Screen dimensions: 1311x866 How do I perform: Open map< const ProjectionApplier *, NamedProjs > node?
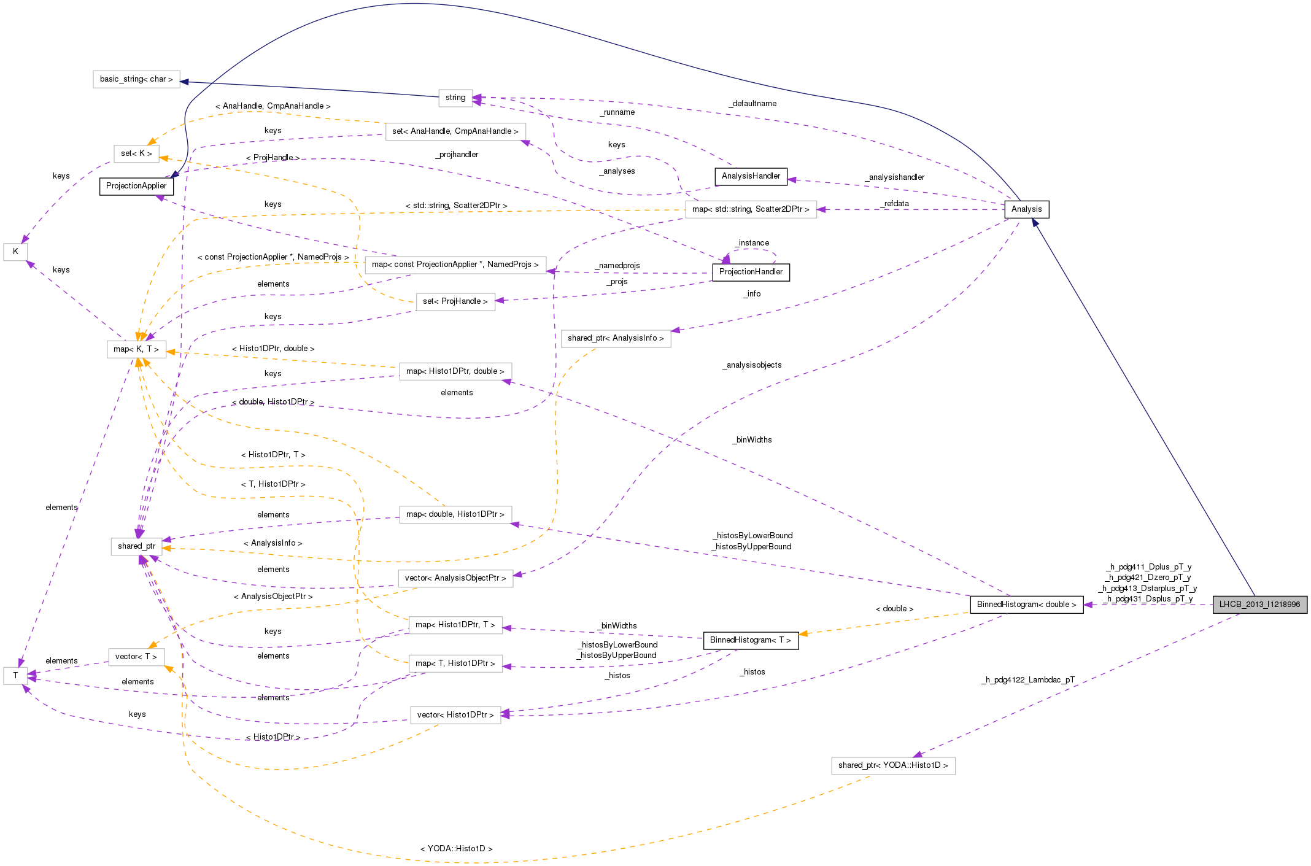pyautogui.click(x=455, y=265)
